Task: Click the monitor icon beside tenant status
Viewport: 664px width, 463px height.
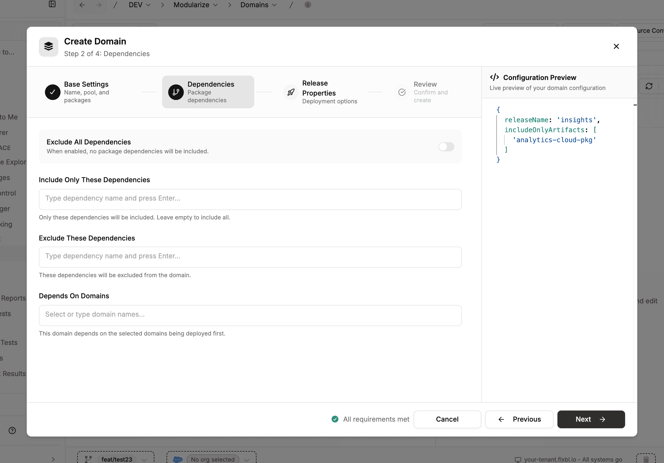Action: coord(518,459)
